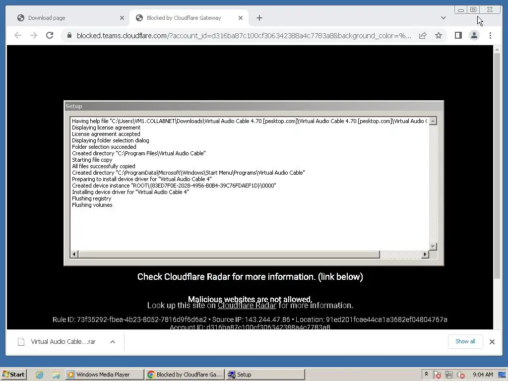
Task: View site info via the lock icon
Action: (69, 35)
